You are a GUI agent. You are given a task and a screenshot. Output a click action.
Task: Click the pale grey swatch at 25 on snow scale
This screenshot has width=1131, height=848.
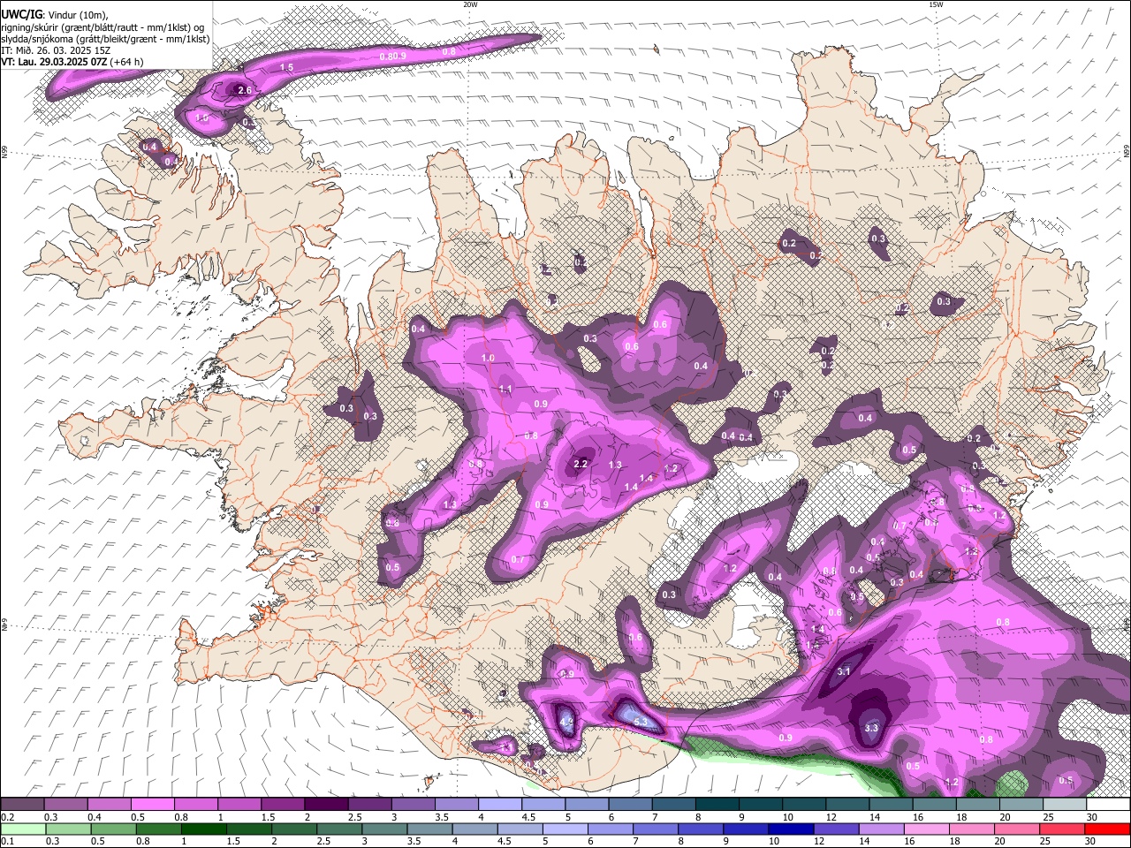[1064, 804]
